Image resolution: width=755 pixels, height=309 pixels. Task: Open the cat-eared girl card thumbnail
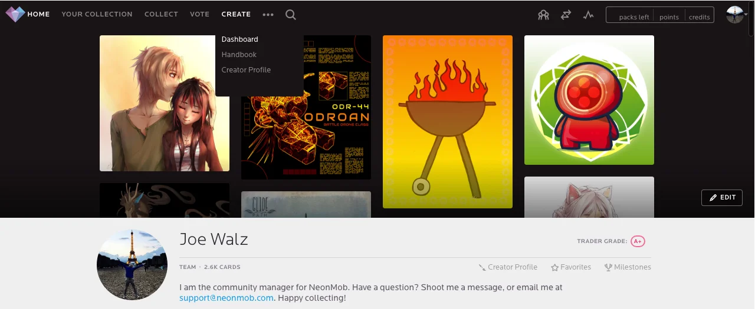click(x=589, y=197)
